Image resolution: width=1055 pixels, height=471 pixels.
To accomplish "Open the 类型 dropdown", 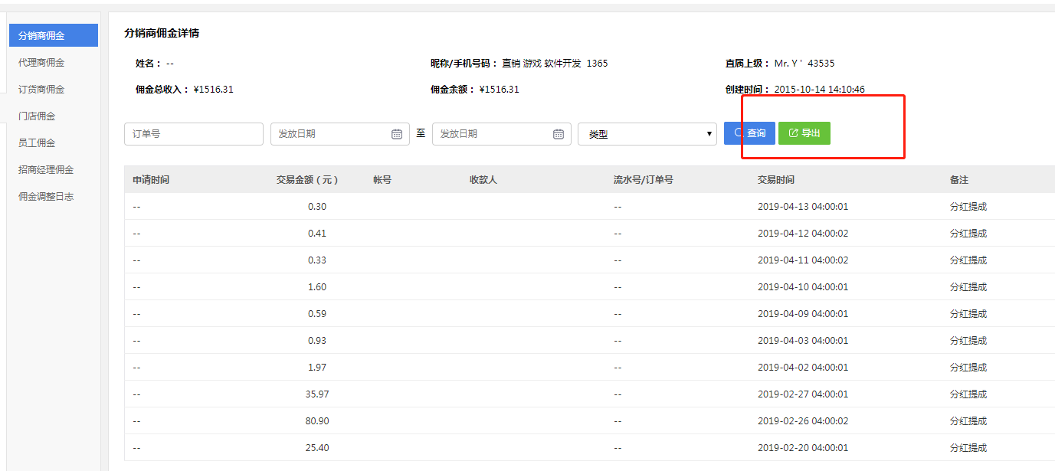I will (x=647, y=134).
